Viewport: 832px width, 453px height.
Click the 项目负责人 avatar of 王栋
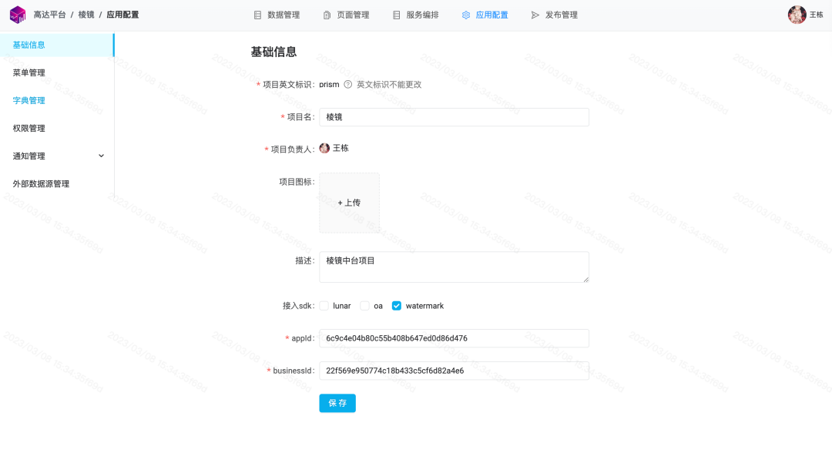tap(325, 149)
